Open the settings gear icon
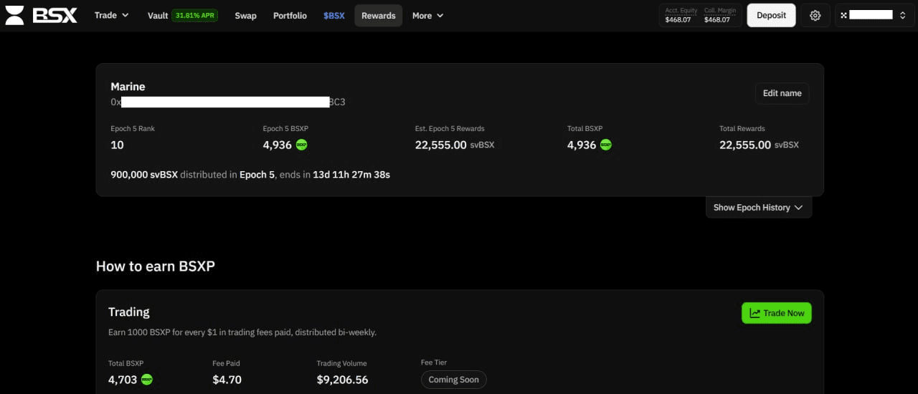This screenshot has height=394, width=918. click(x=815, y=15)
